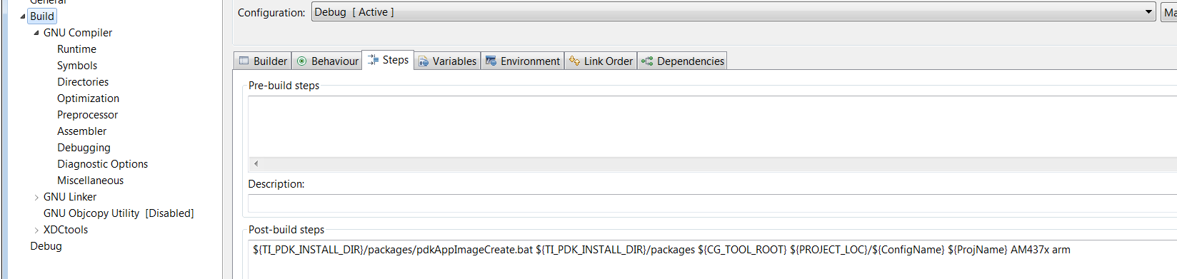This screenshot has height=279, width=1177.
Task: Expand the XDCtools node
Action: coord(36,230)
